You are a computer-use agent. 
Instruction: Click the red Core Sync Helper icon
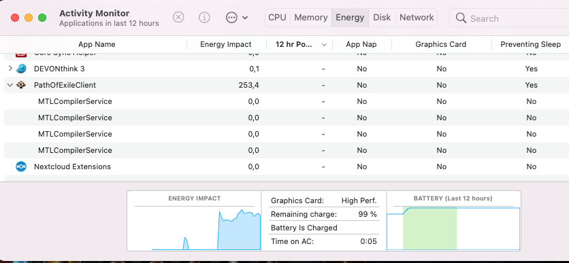(21, 54)
